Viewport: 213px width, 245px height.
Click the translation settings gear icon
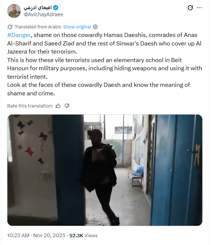coord(95,27)
